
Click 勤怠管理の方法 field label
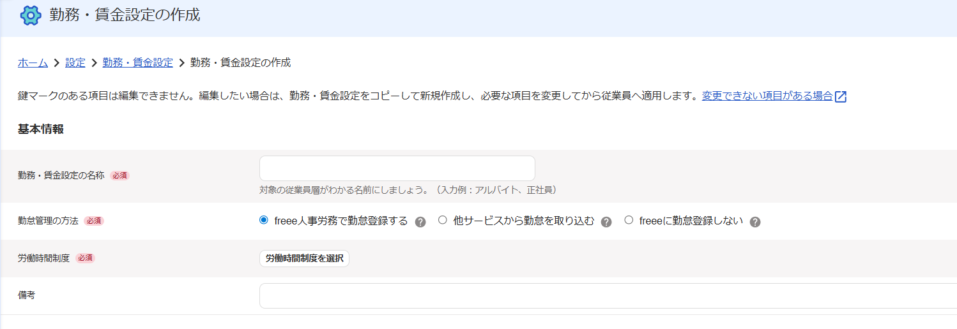48,221
